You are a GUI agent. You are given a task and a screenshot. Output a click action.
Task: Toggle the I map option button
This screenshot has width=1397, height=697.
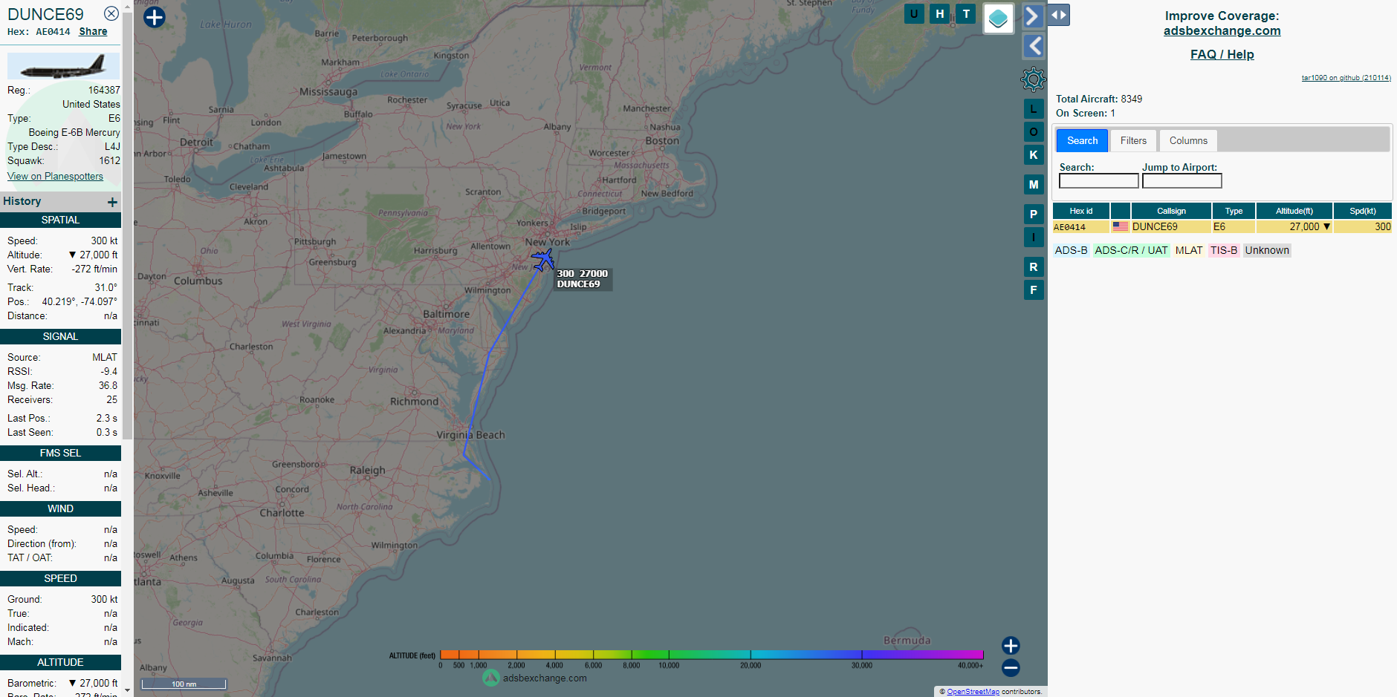[1034, 238]
